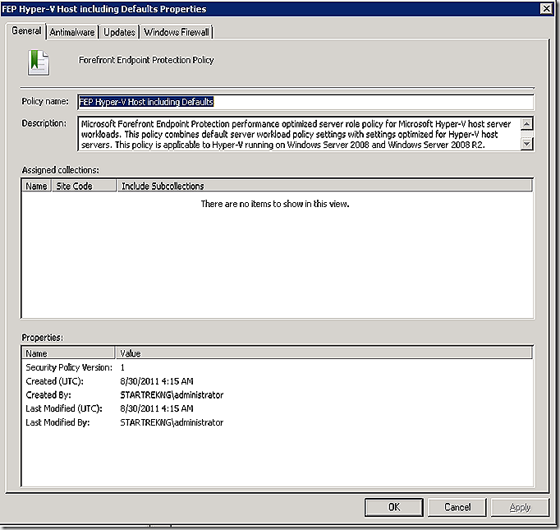The width and height of the screenshot is (560, 530).
Task: Click the Created (UTC) value 8/30/2011 4:15 AM
Action: (x=157, y=381)
